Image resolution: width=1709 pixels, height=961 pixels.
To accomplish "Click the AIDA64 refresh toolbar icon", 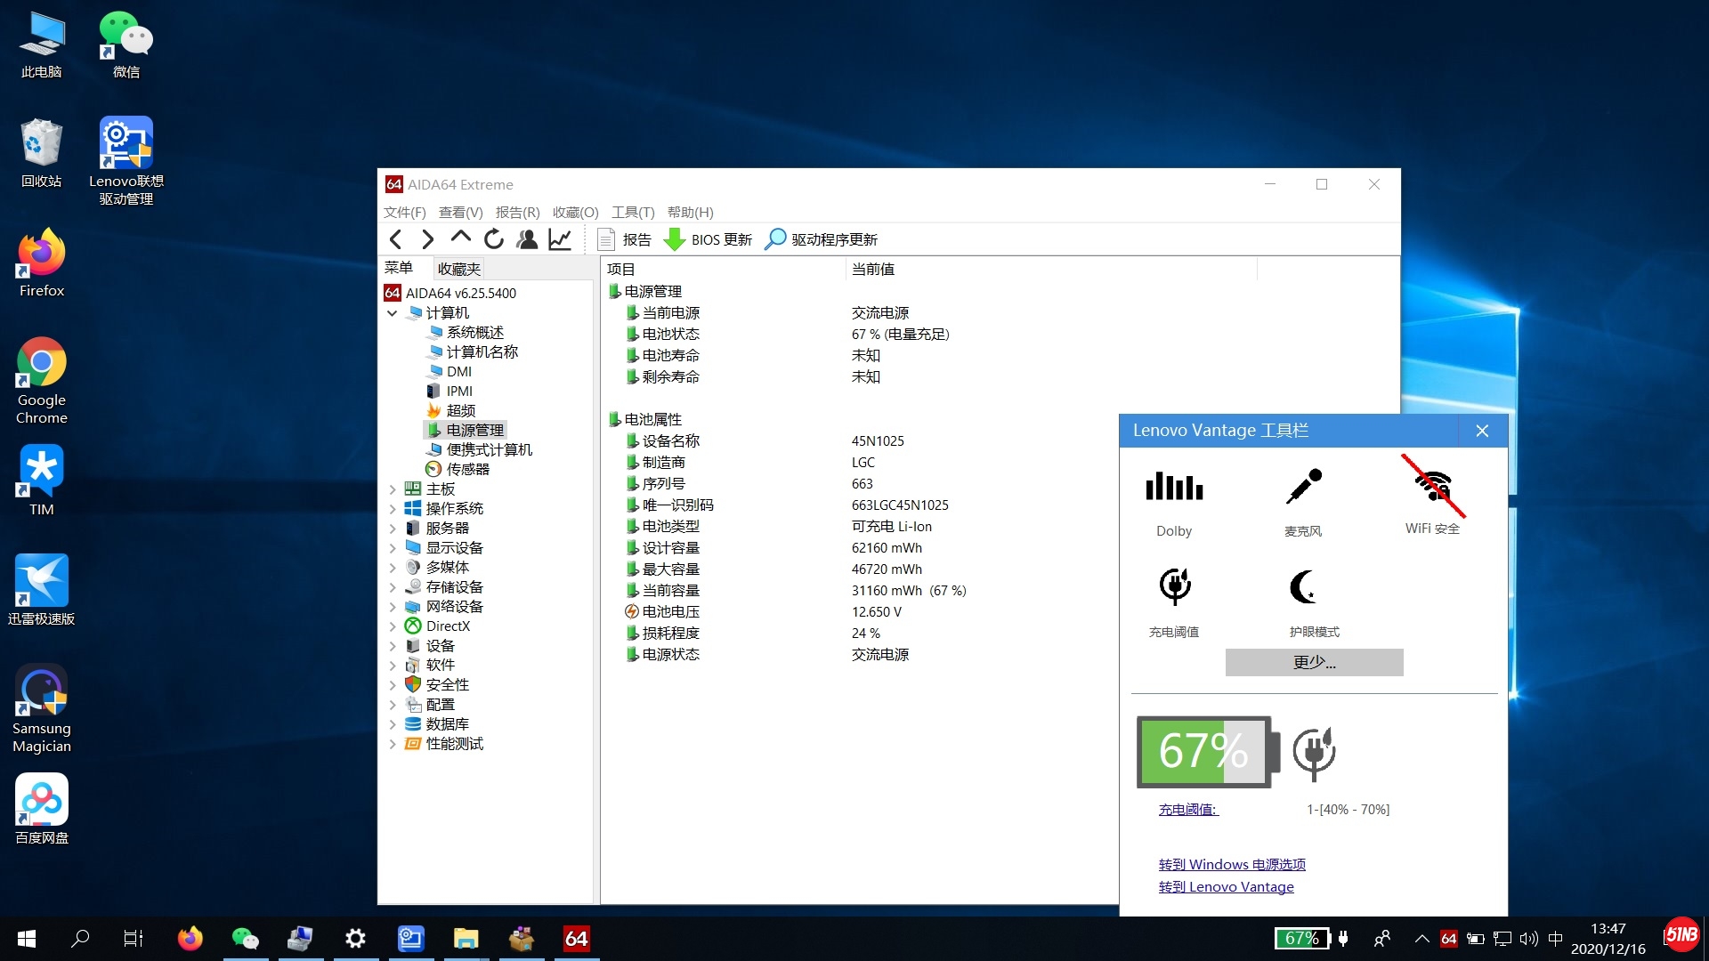I will (x=493, y=239).
